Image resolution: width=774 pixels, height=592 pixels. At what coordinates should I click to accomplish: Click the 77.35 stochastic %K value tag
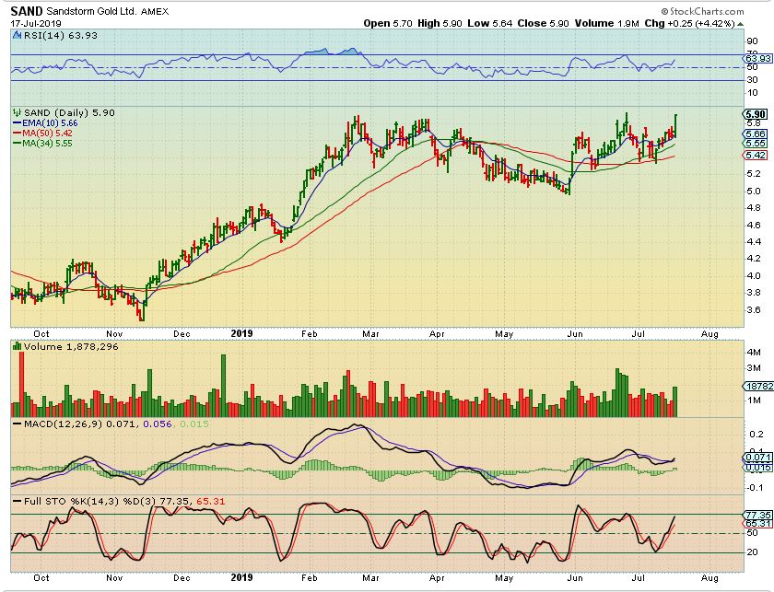click(757, 515)
